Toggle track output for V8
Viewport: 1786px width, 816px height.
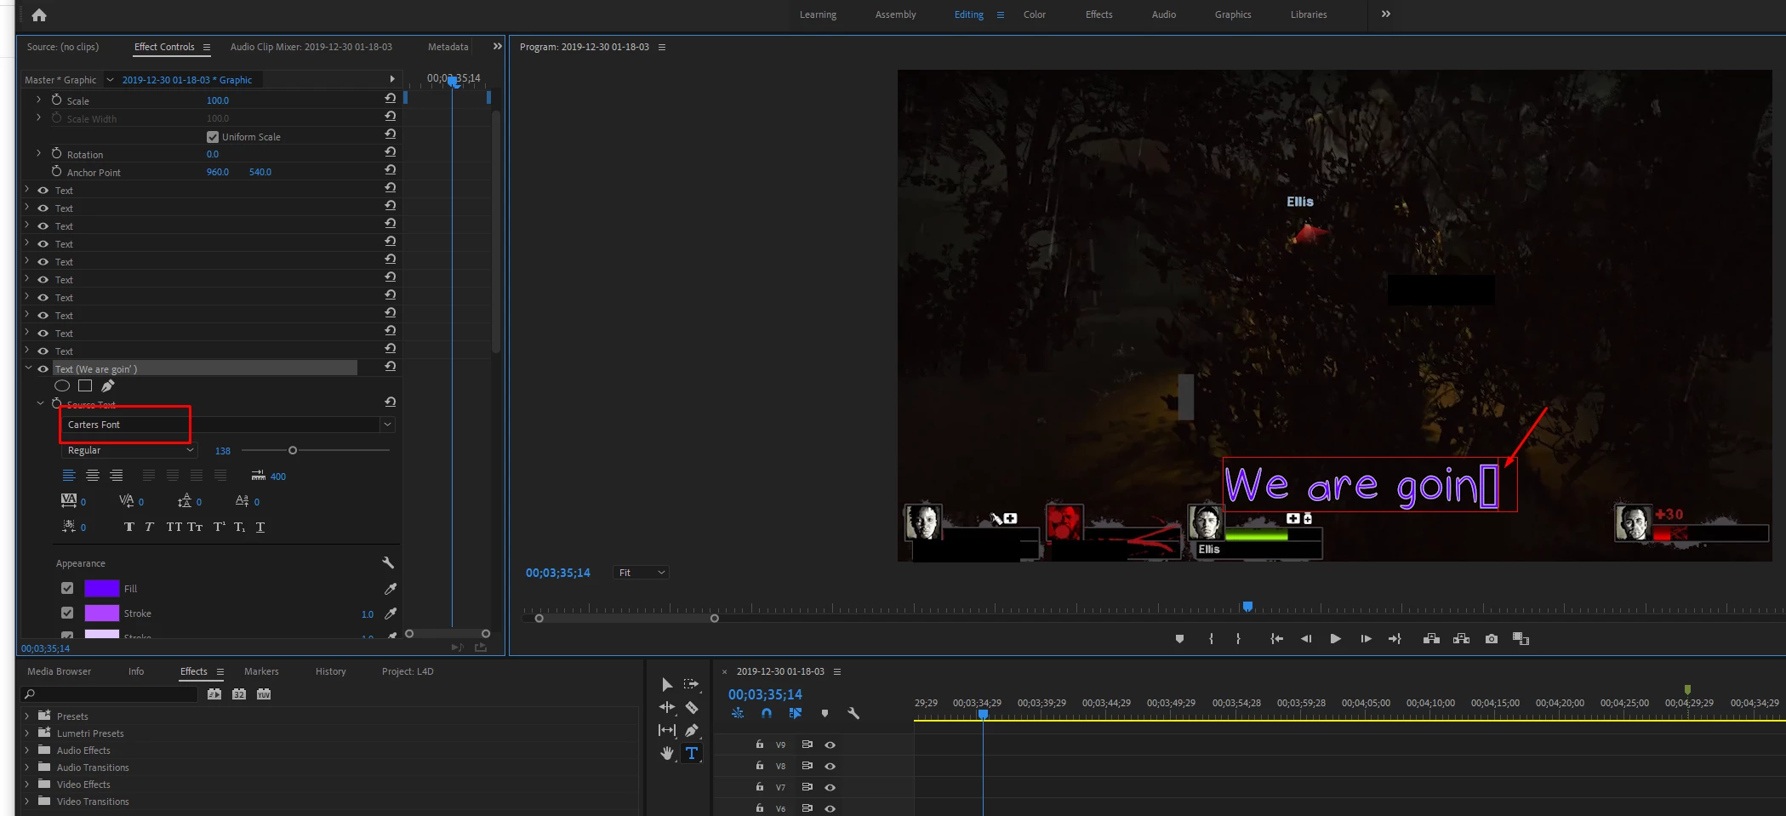pyautogui.click(x=830, y=766)
